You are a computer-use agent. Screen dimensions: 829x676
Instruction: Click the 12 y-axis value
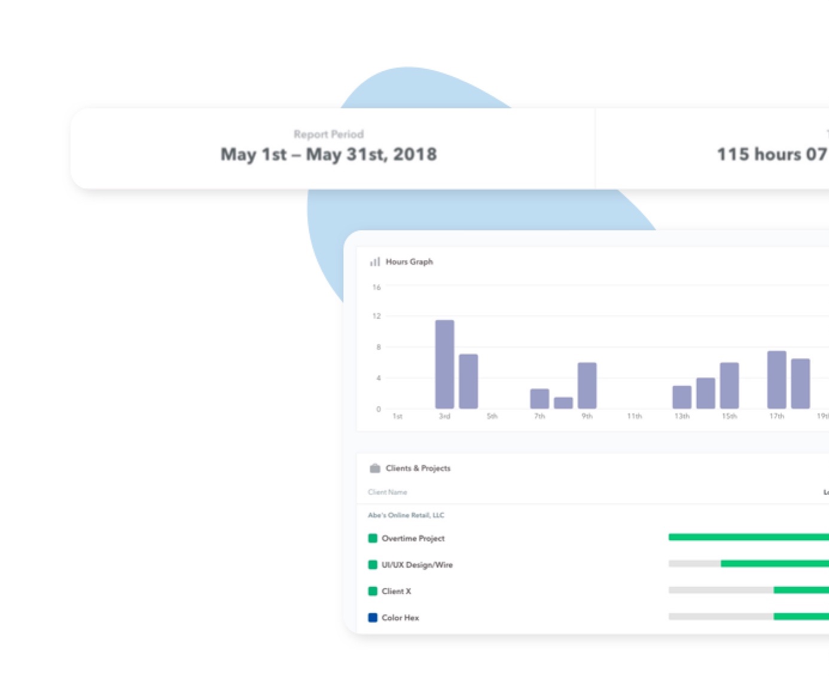(376, 316)
